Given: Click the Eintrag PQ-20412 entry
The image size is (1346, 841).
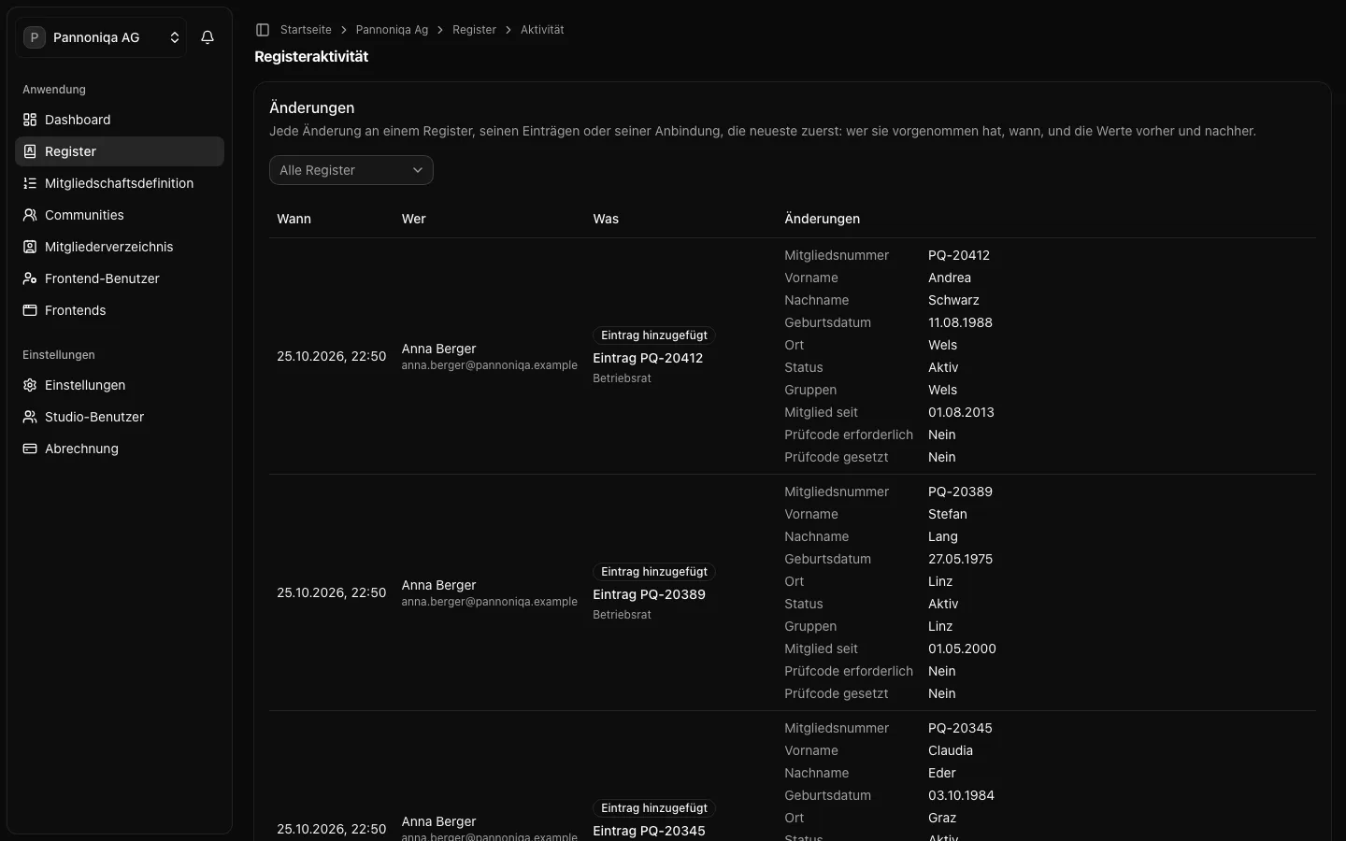Looking at the screenshot, I should click(x=648, y=358).
